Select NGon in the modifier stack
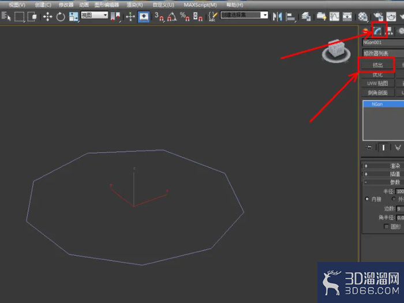This screenshot has width=404, height=303. tap(383, 104)
